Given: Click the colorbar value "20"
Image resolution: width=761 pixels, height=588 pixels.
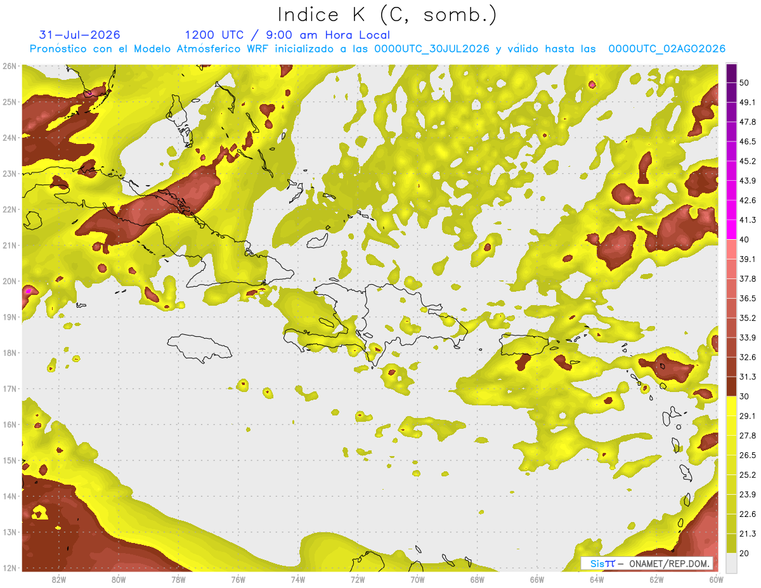Looking at the screenshot, I should click(745, 554).
